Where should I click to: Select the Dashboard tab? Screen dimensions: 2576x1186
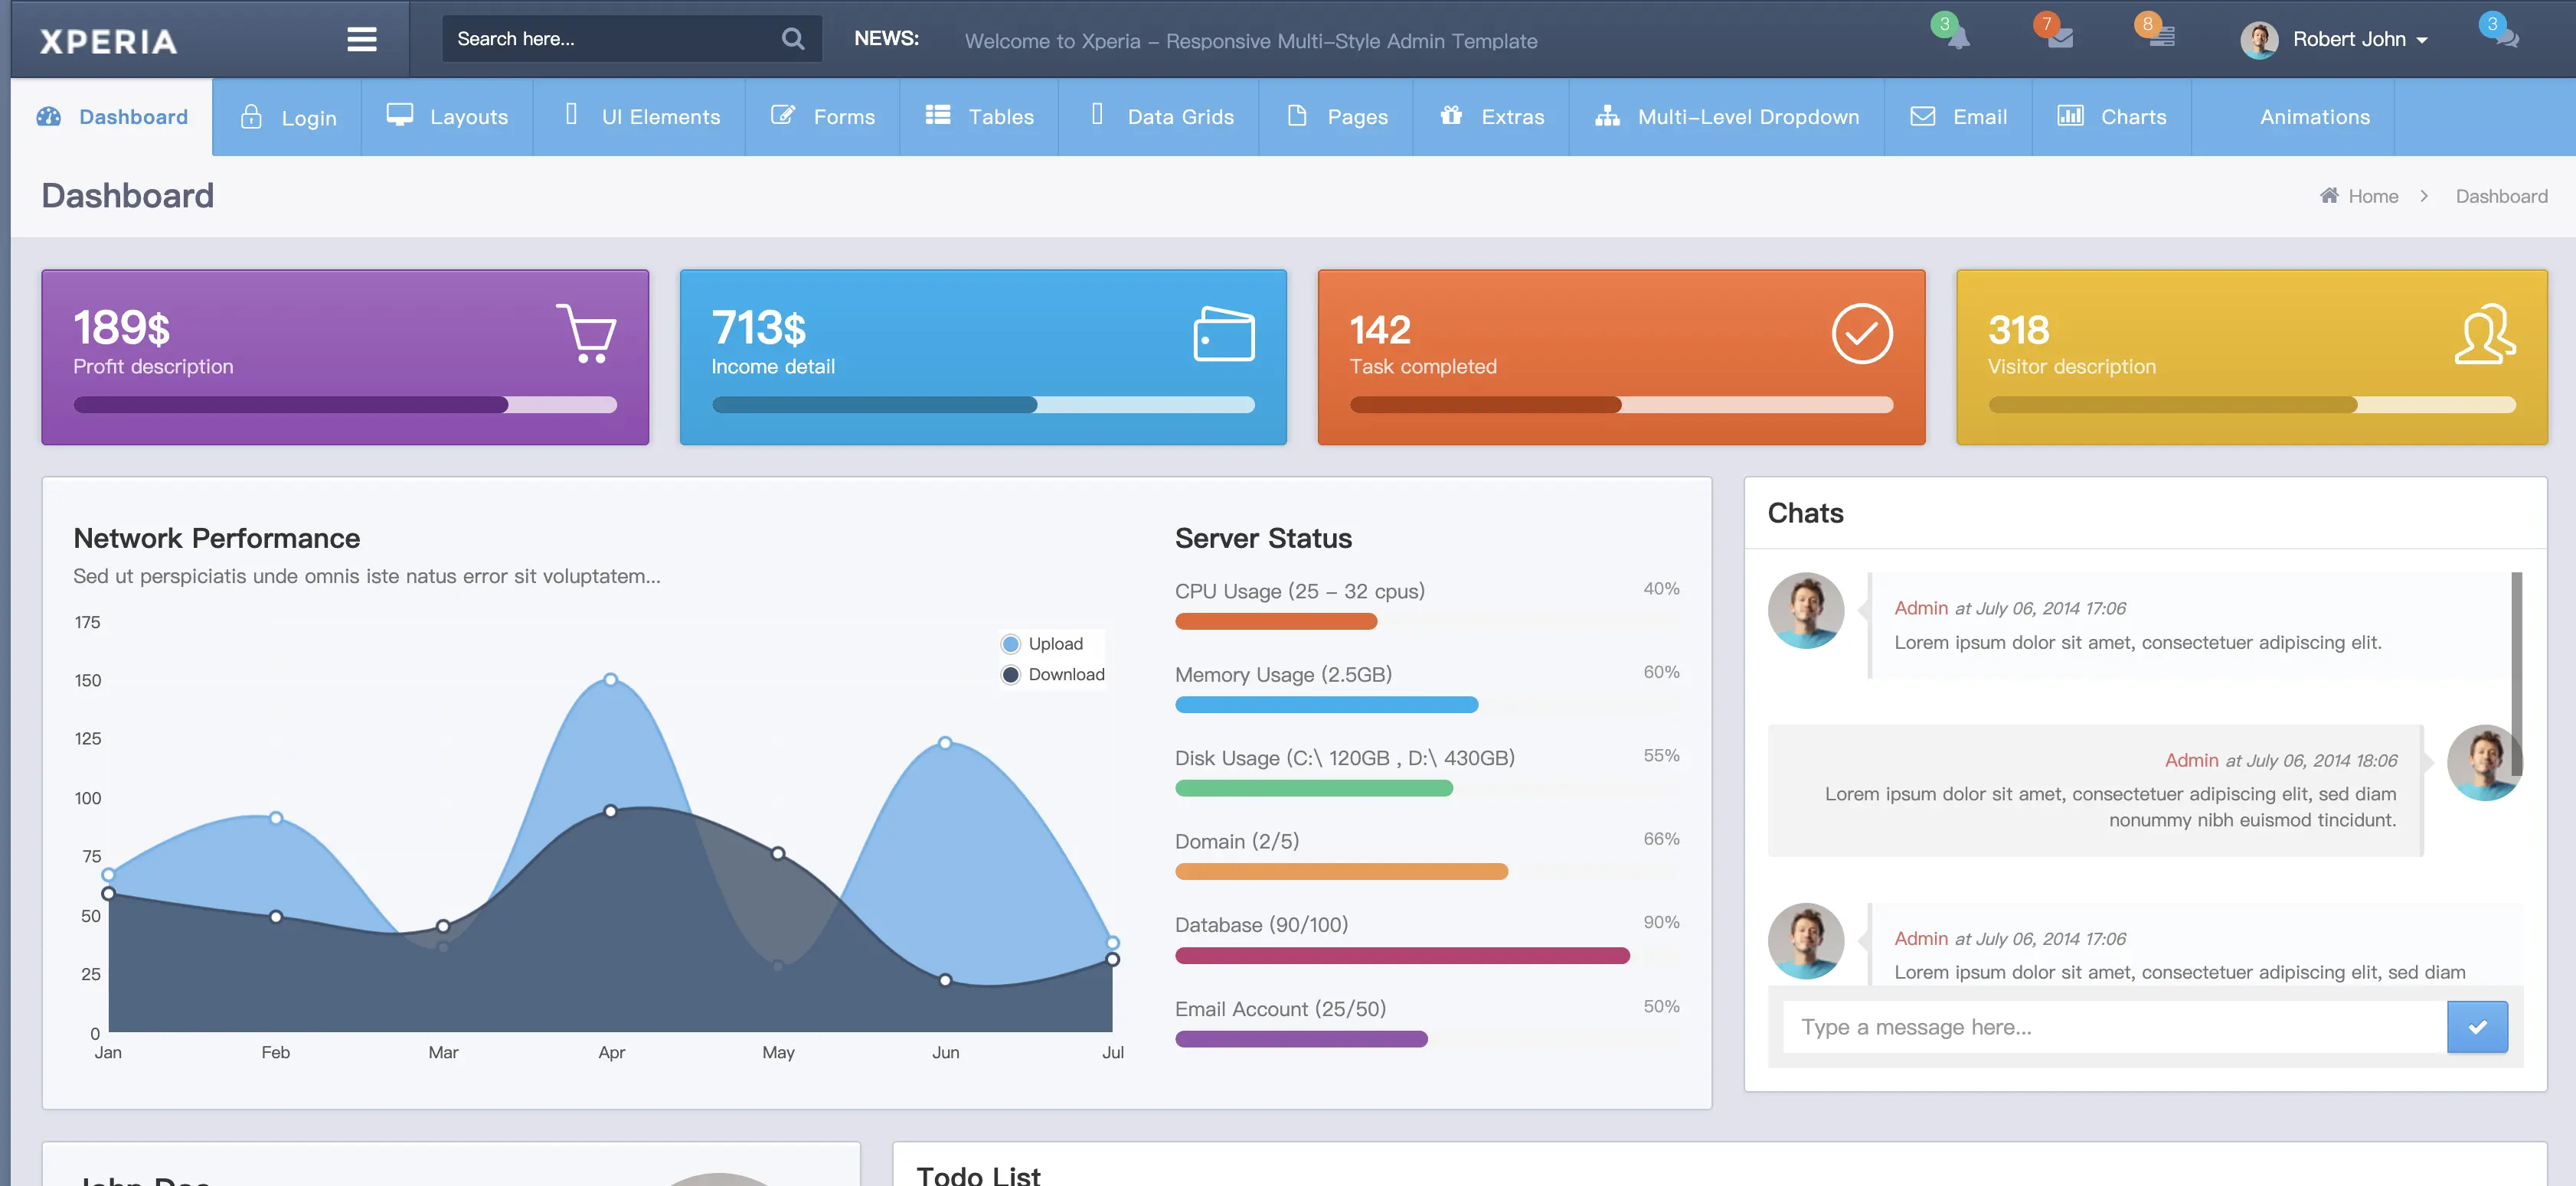[x=112, y=117]
